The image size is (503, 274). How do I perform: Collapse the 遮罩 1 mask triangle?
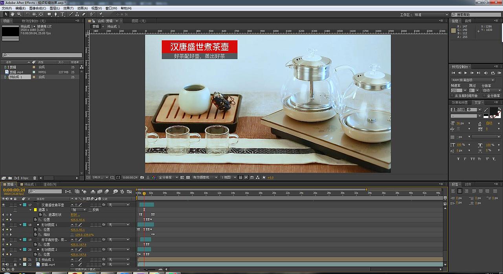[x=31, y=210]
